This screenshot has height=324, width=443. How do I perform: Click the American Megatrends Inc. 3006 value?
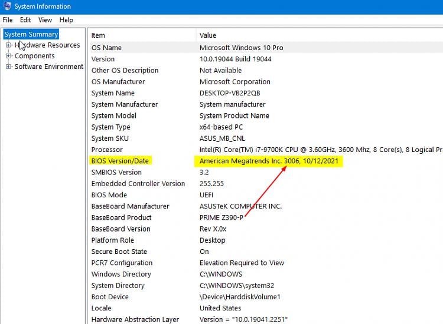[x=269, y=161]
